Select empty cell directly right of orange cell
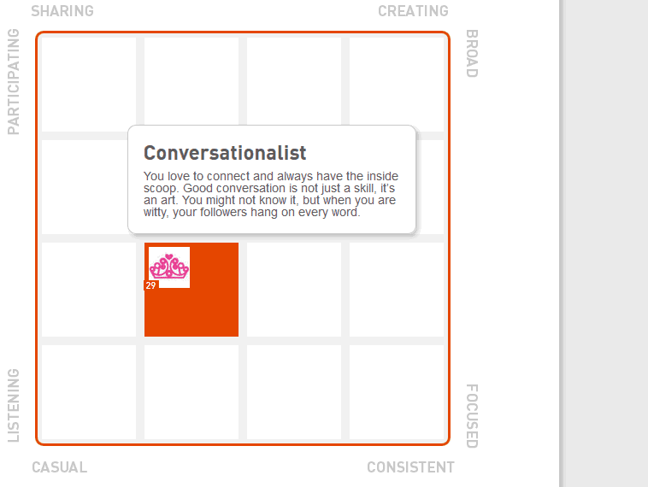 tap(294, 290)
